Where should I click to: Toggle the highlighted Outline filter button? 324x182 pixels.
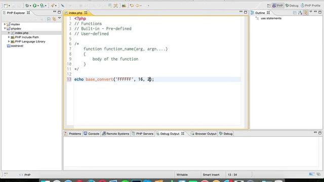pyautogui.click(x=306, y=13)
